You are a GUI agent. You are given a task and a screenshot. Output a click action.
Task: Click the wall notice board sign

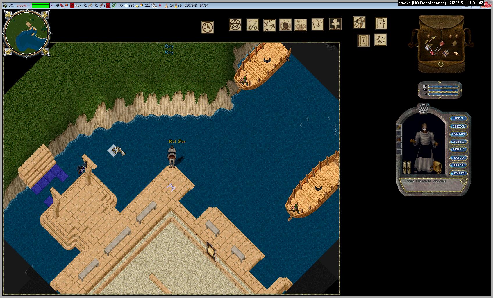[211, 251]
